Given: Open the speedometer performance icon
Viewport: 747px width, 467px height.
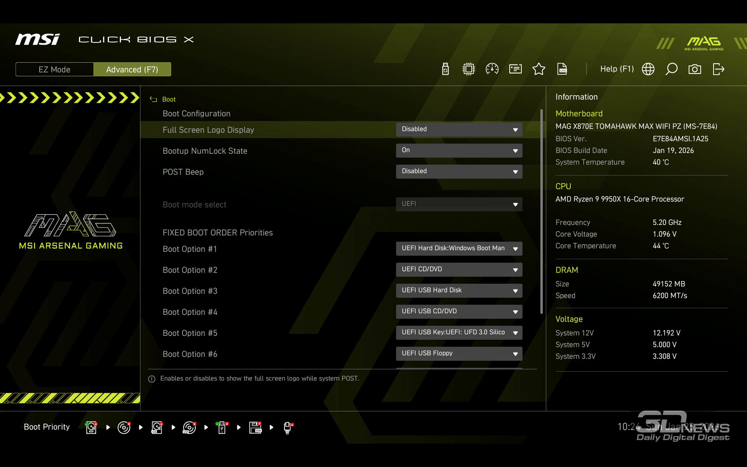Looking at the screenshot, I should (x=492, y=69).
